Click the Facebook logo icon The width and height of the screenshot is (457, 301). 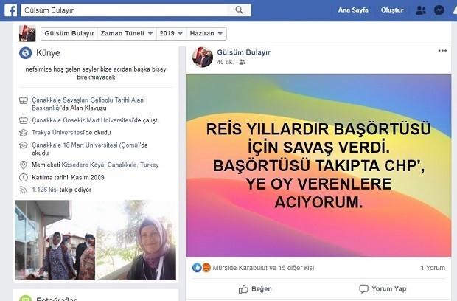click(11, 10)
